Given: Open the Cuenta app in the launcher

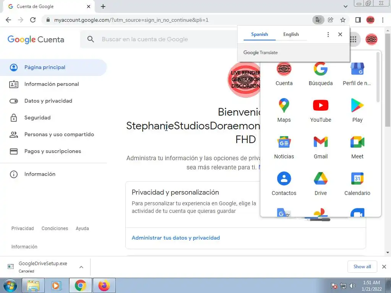Looking at the screenshot, I should 284,74.
